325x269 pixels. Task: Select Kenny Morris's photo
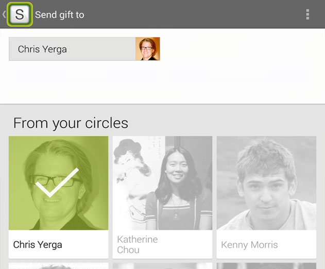click(x=266, y=183)
